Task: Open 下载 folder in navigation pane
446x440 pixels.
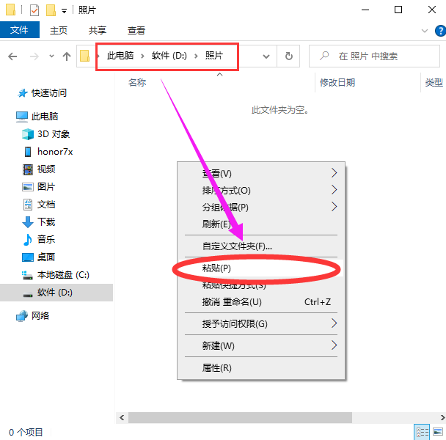Action: coord(46,222)
